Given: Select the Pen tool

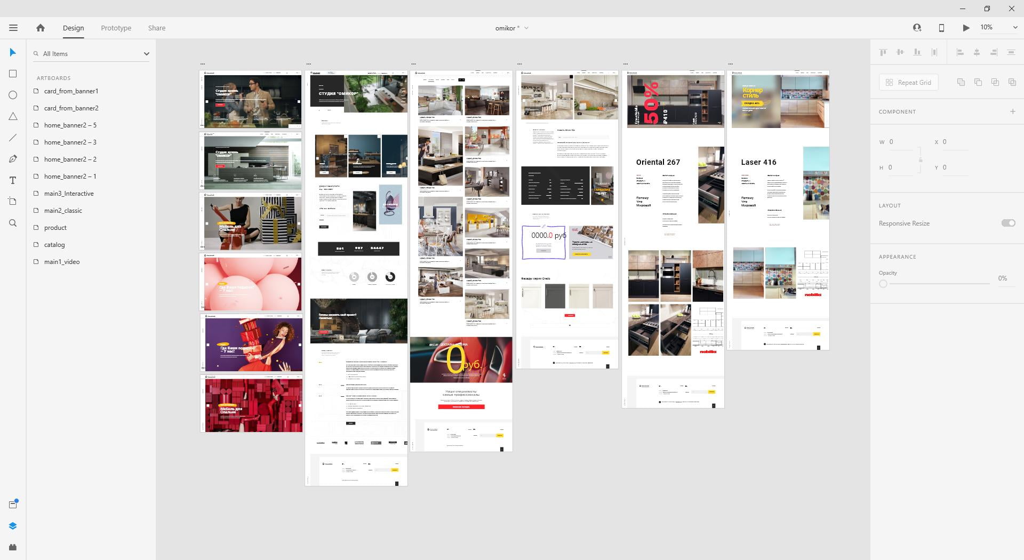Looking at the screenshot, I should pos(13,159).
